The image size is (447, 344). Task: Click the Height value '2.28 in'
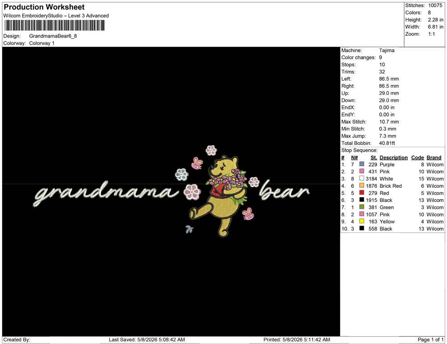[435, 20]
